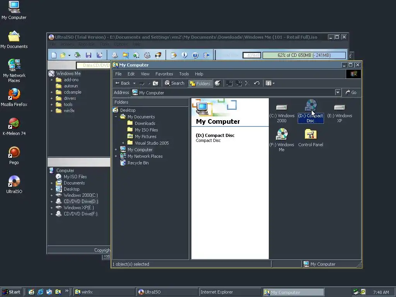The width and height of the screenshot is (396, 297).
Task: Click the New file icon in UltraISO toolbar
Action: [x=54, y=55]
